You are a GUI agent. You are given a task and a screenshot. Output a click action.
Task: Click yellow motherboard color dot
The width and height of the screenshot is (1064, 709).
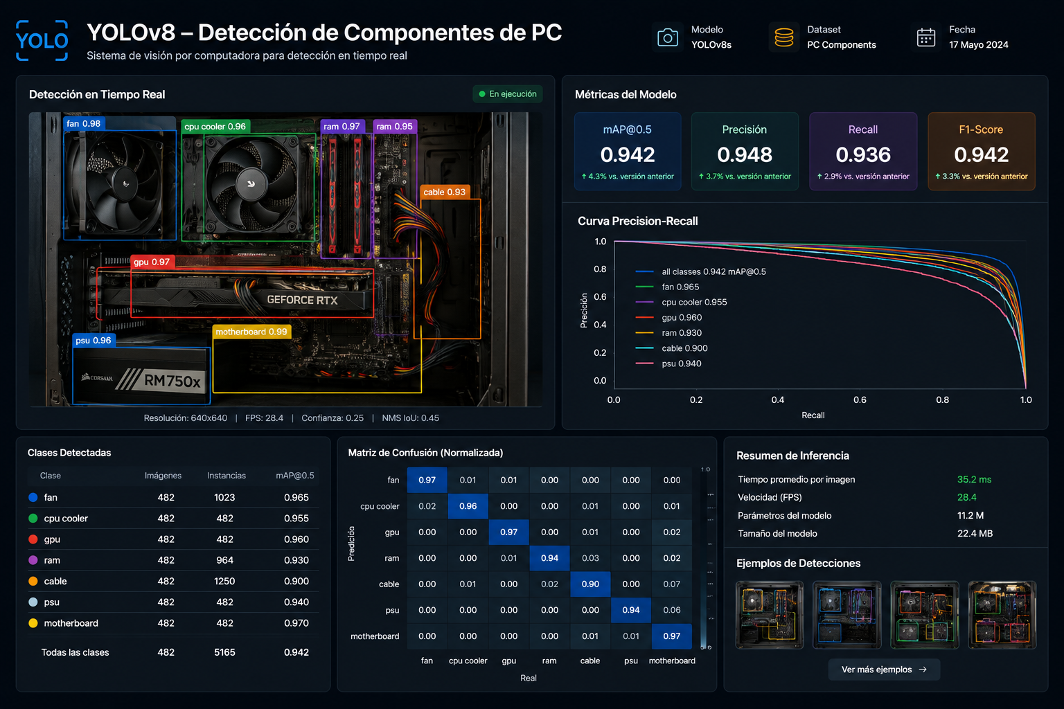coord(33,623)
